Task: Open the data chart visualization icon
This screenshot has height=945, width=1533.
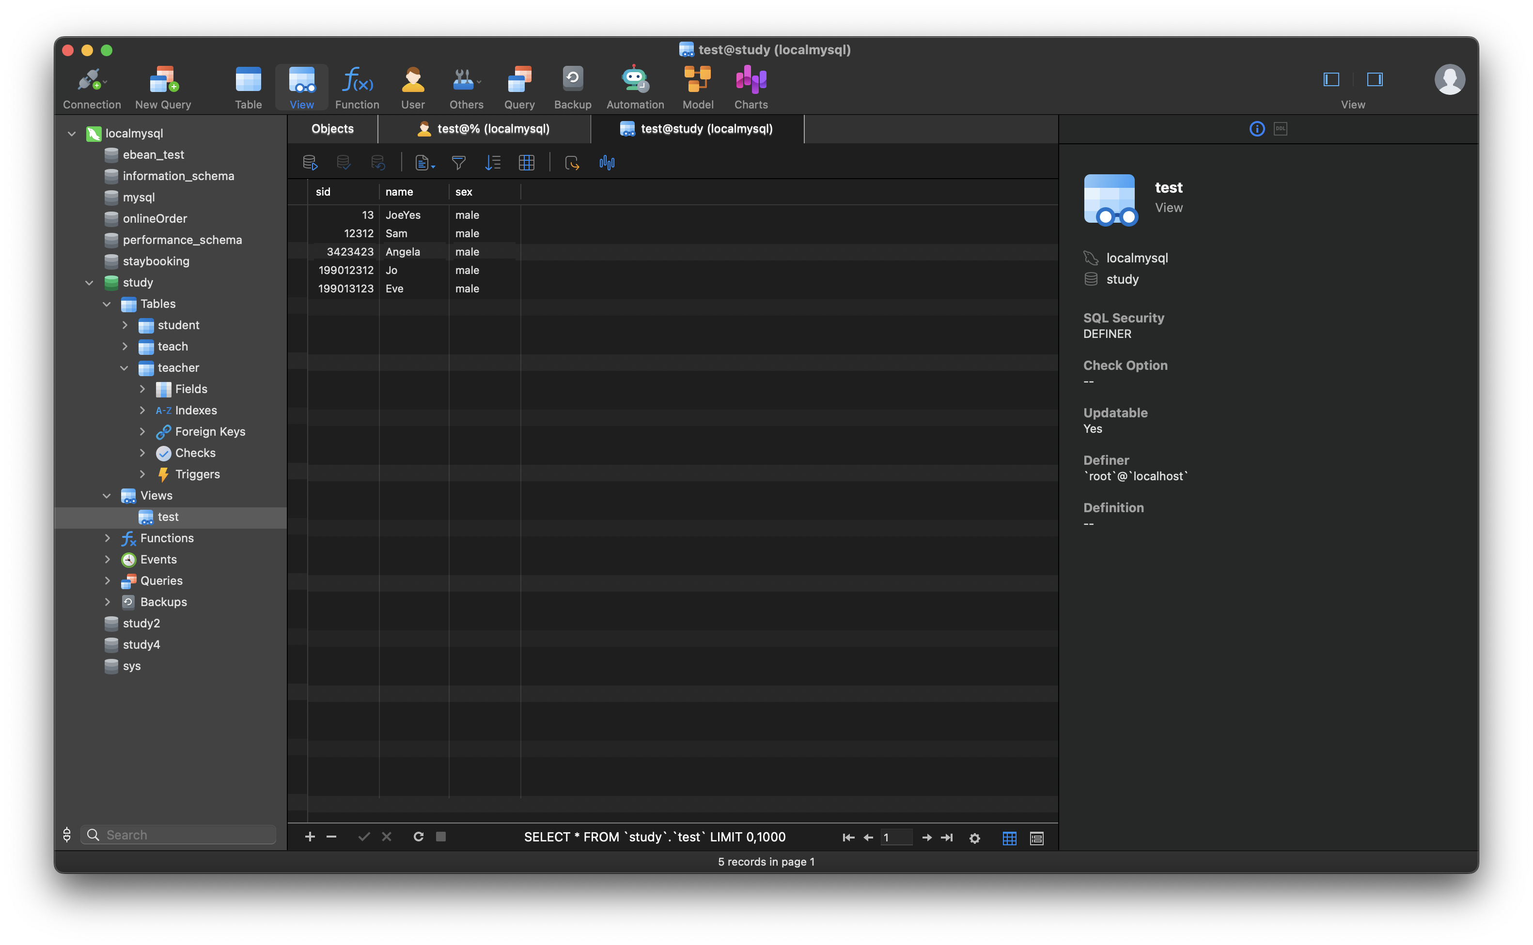Action: pos(606,163)
